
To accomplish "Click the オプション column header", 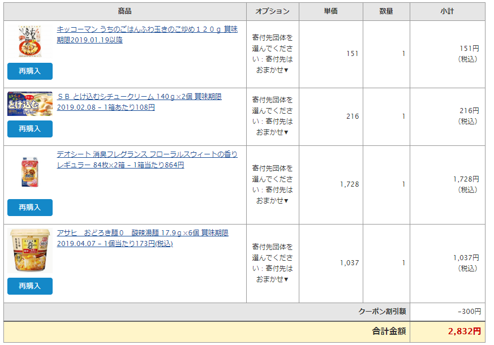I will point(273,11).
